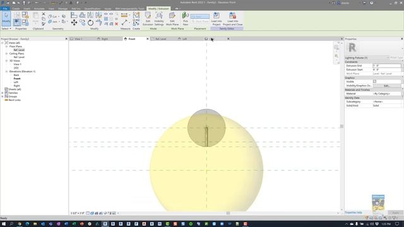Click the Paste clipboard icon
The image size is (404, 227).
tap(35, 18)
